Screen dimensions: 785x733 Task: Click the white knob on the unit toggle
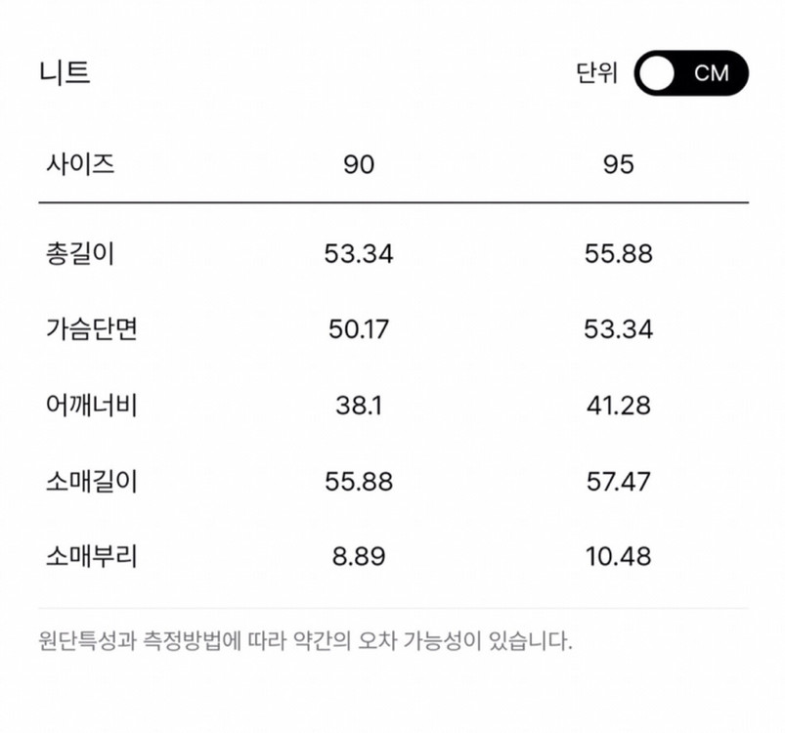click(x=657, y=72)
